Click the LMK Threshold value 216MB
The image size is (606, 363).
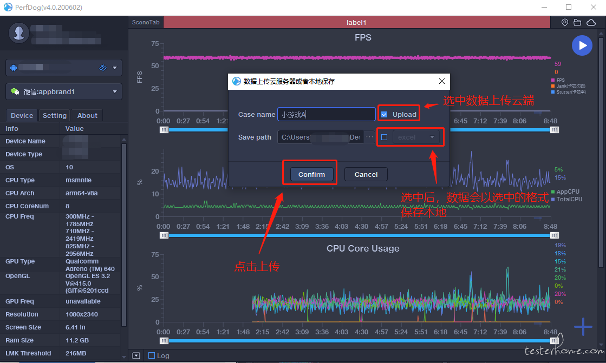pos(76,353)
